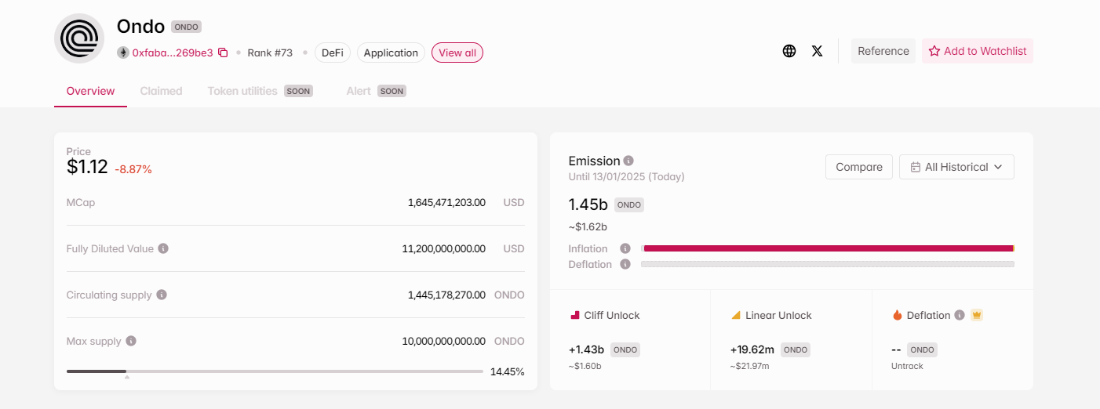
Task: Click the red Cliff Unlock icon
Action: [x=574, y=315]
